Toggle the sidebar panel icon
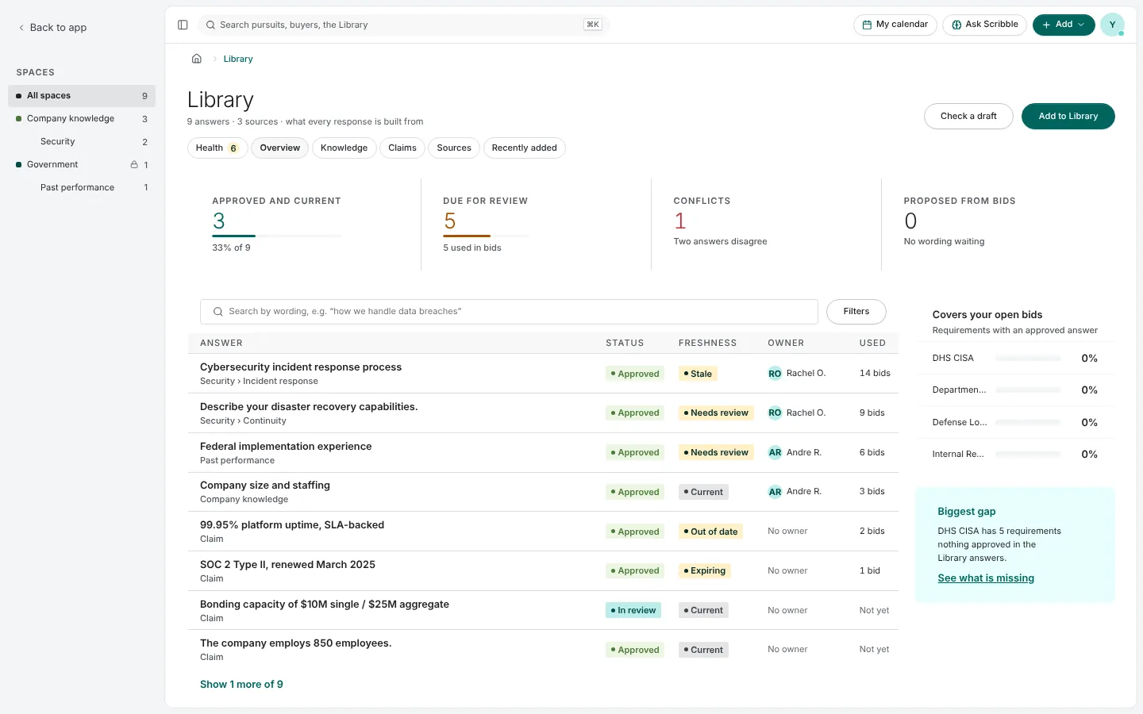The height and width of the screenshot is (714, 1143). click(x=183, y=25)
